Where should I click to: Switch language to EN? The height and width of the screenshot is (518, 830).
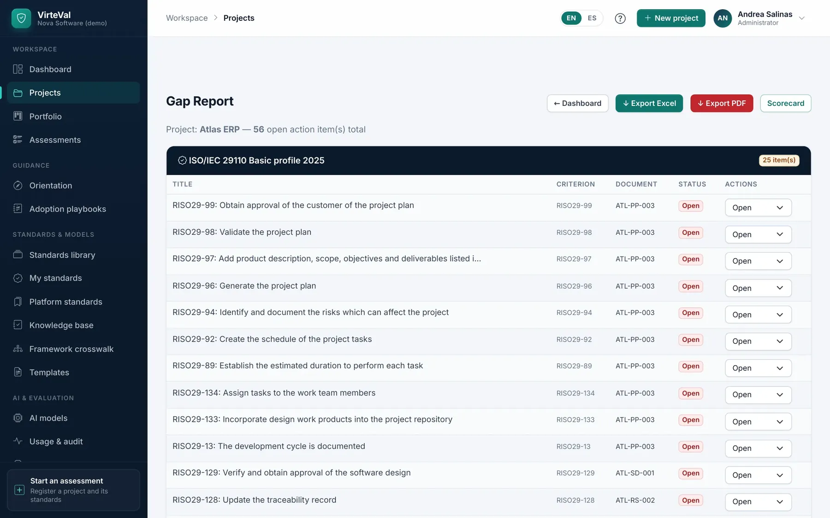[x=571, y=18]
